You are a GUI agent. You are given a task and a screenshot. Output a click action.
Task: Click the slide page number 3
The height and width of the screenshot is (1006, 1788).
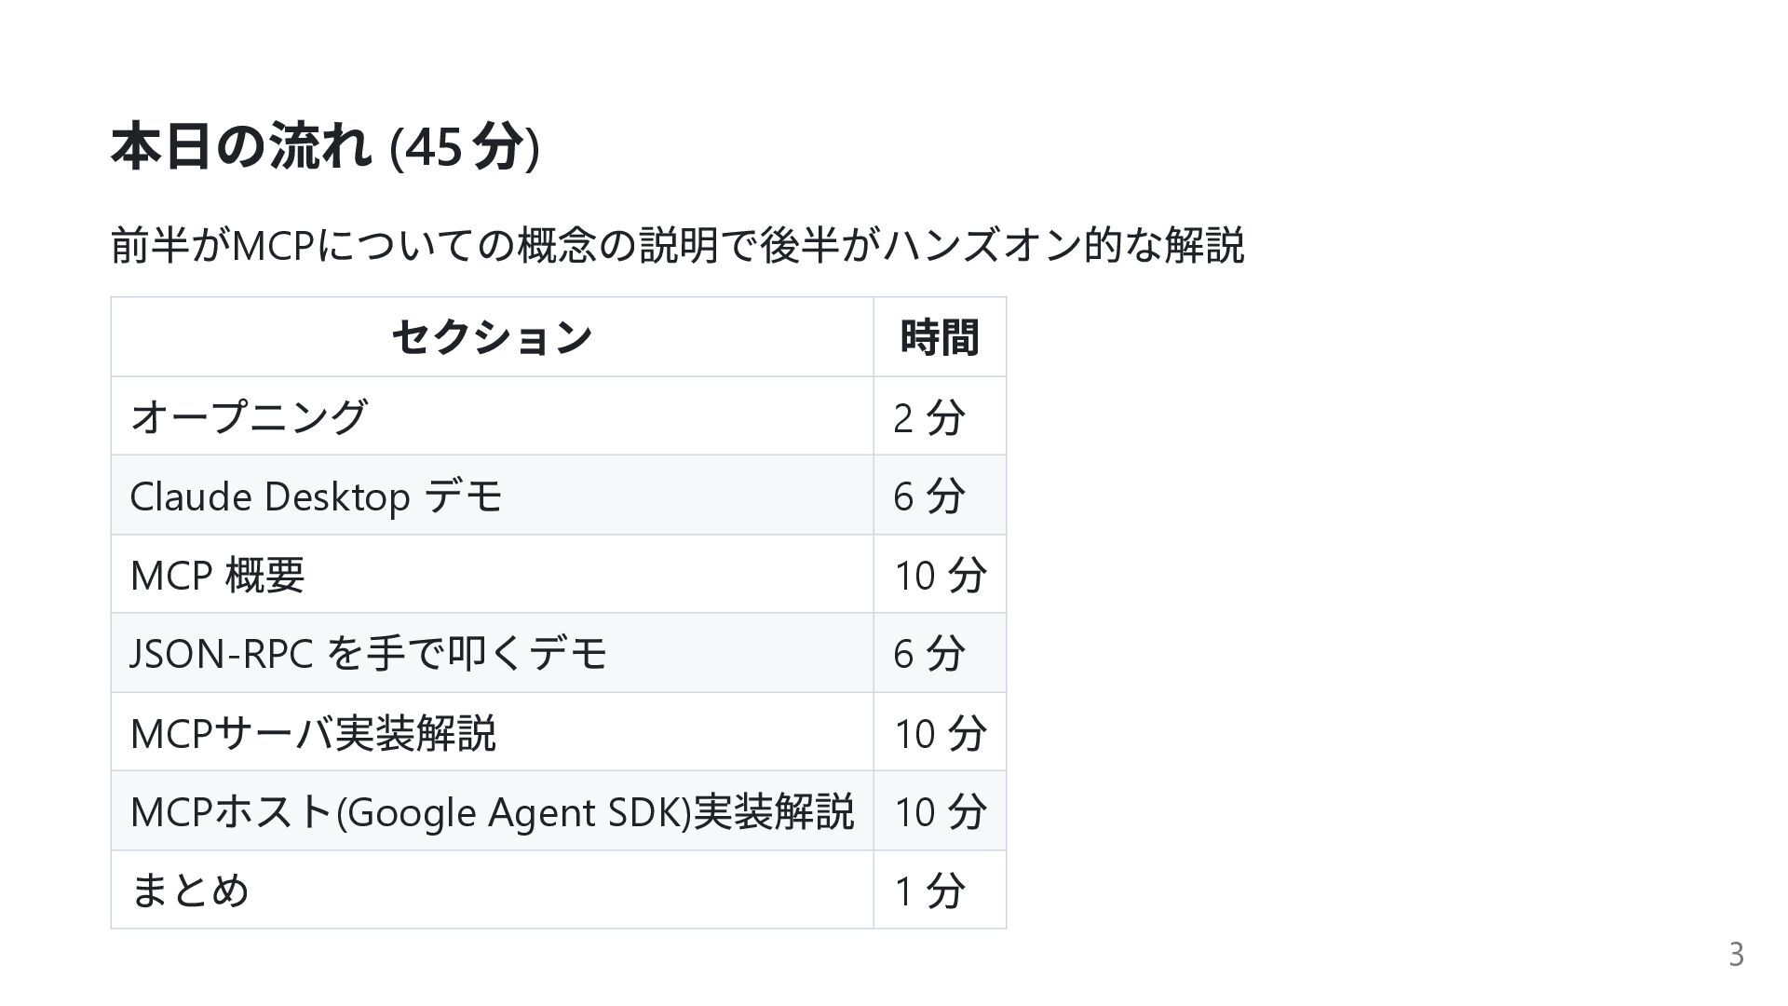tap(1736, 955)
